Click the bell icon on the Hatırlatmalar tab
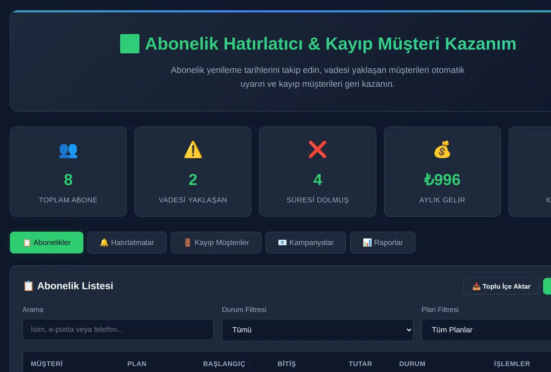This screenshot has height=372, width=551. tap(104, 243)
